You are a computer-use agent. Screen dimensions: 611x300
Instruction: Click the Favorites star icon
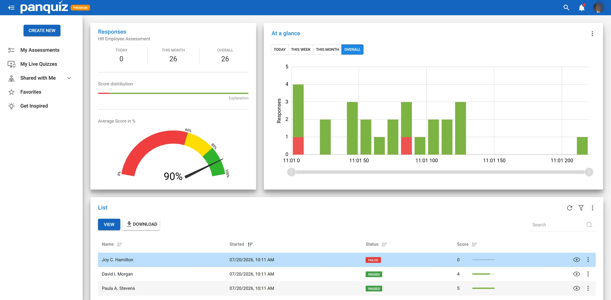click(11, 92)
